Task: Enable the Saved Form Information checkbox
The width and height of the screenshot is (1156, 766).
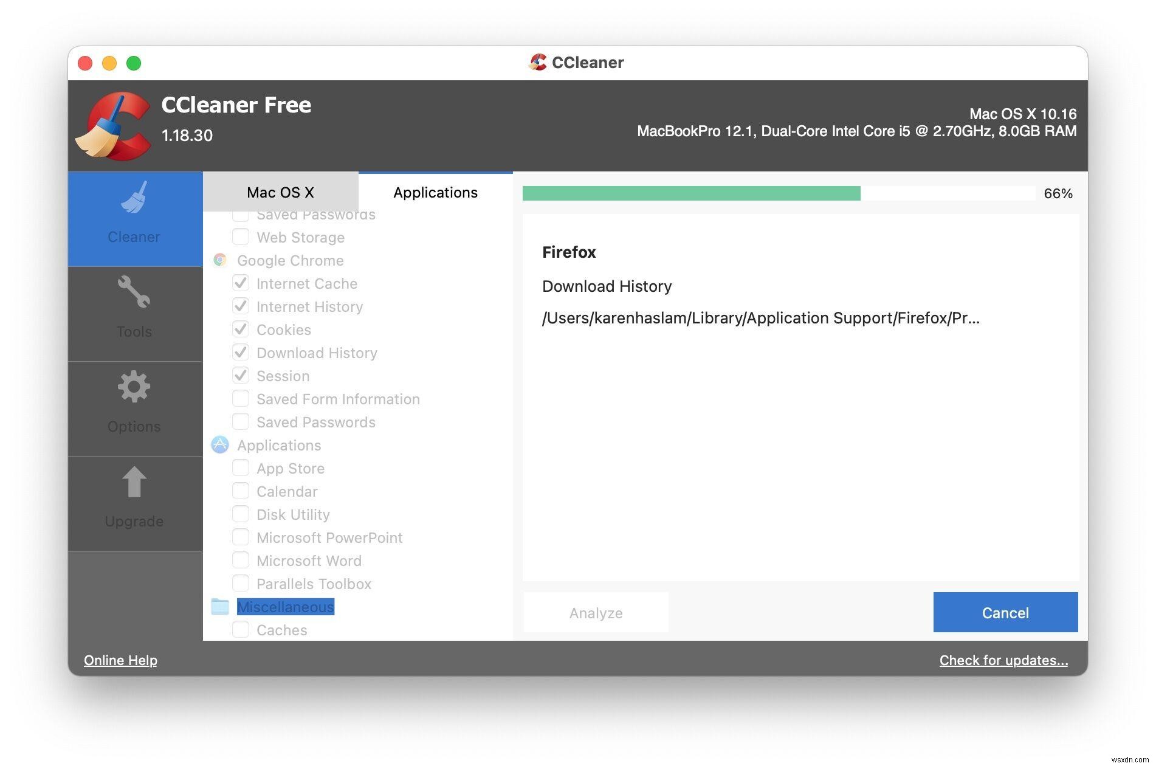Action: (241, 399)
